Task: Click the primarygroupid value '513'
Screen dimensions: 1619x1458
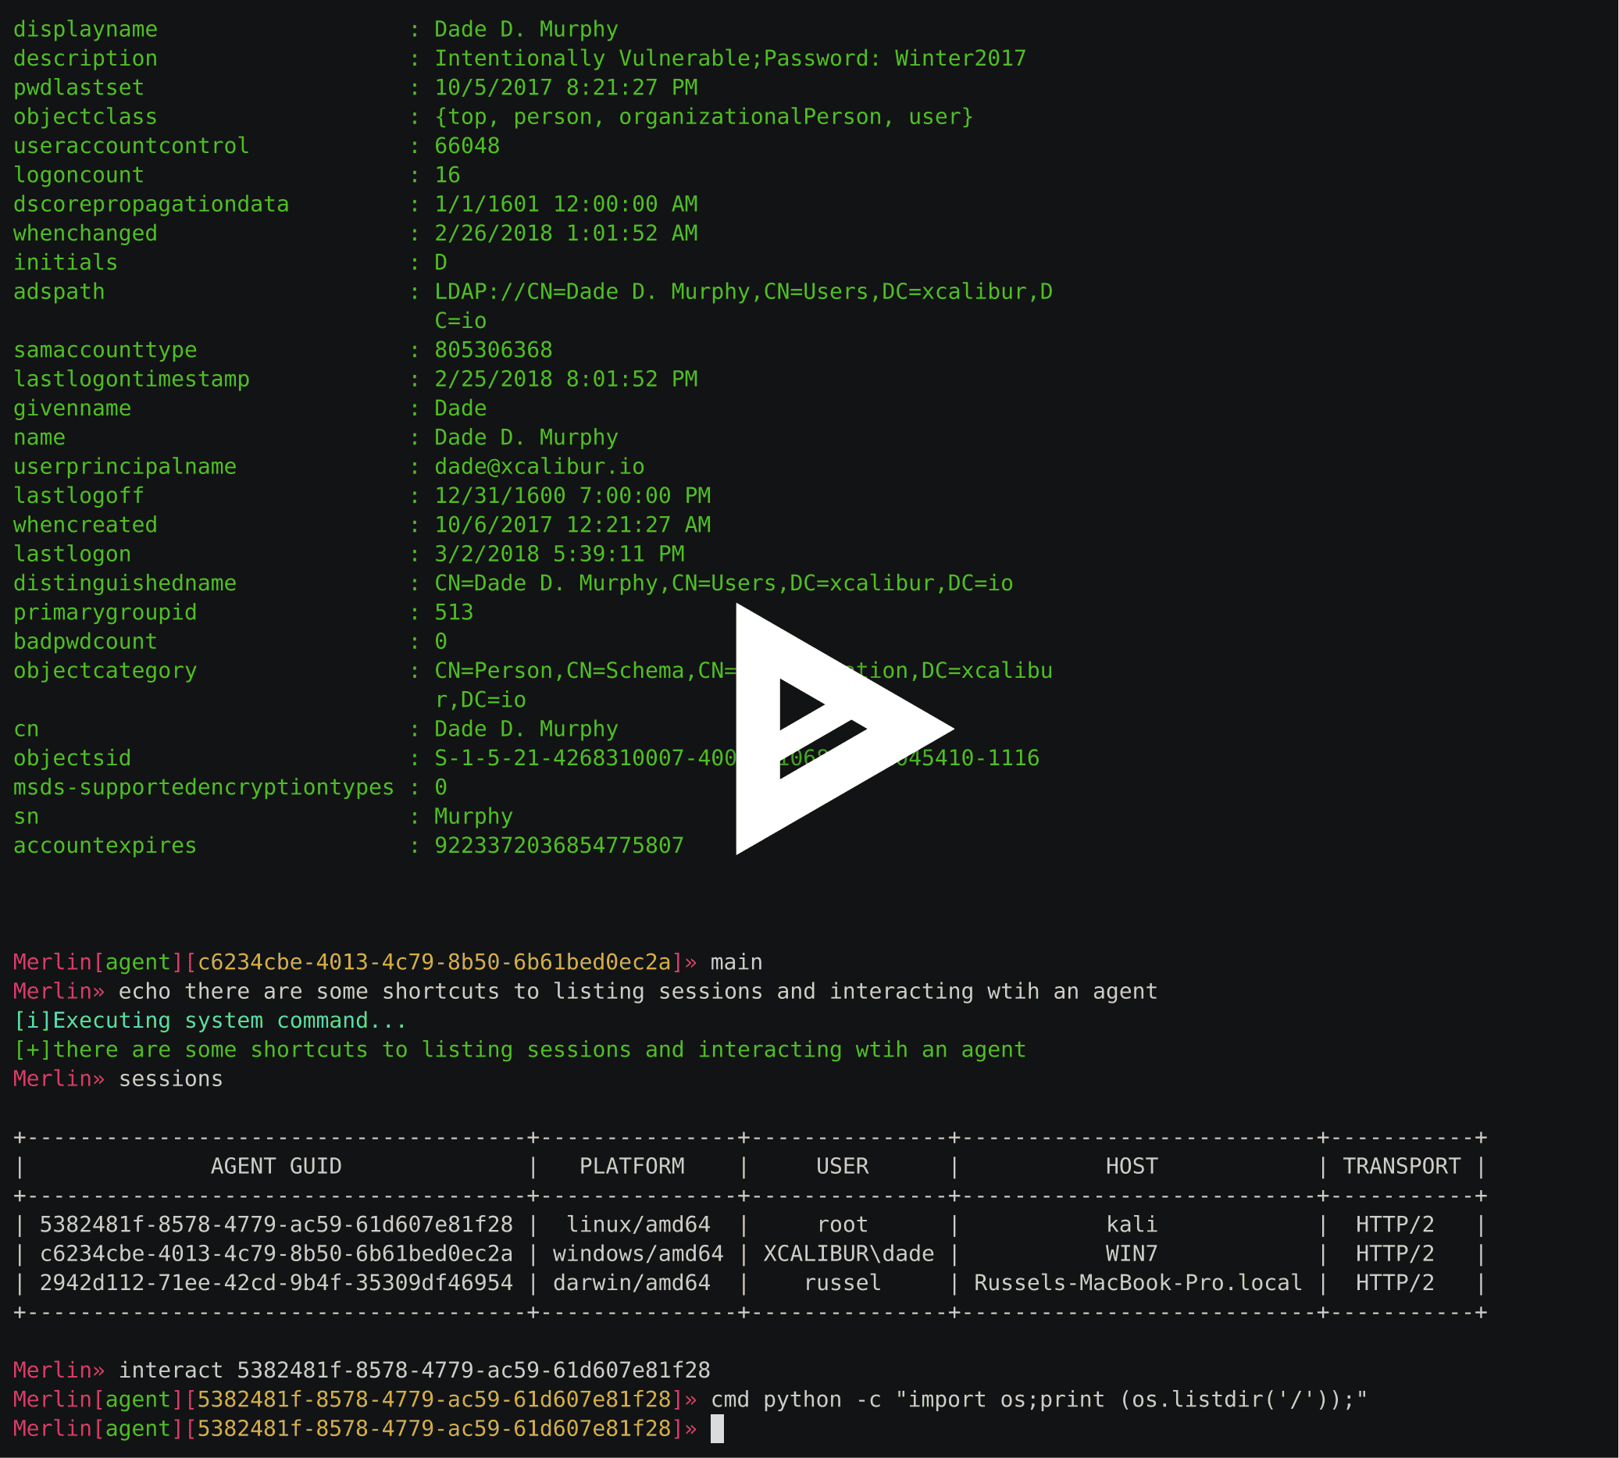Action: pyautogui.click(x=455, y=612)
